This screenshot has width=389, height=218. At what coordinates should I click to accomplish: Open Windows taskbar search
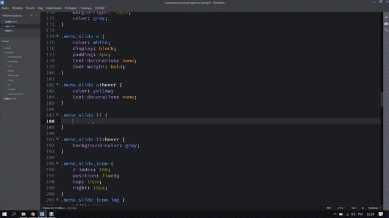coord(13,214)
